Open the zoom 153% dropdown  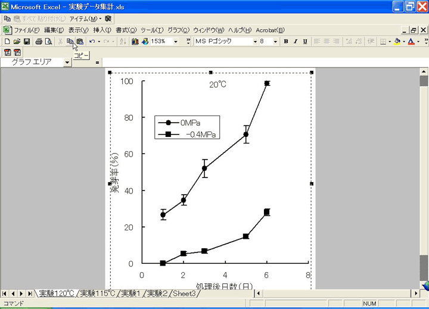176,42
